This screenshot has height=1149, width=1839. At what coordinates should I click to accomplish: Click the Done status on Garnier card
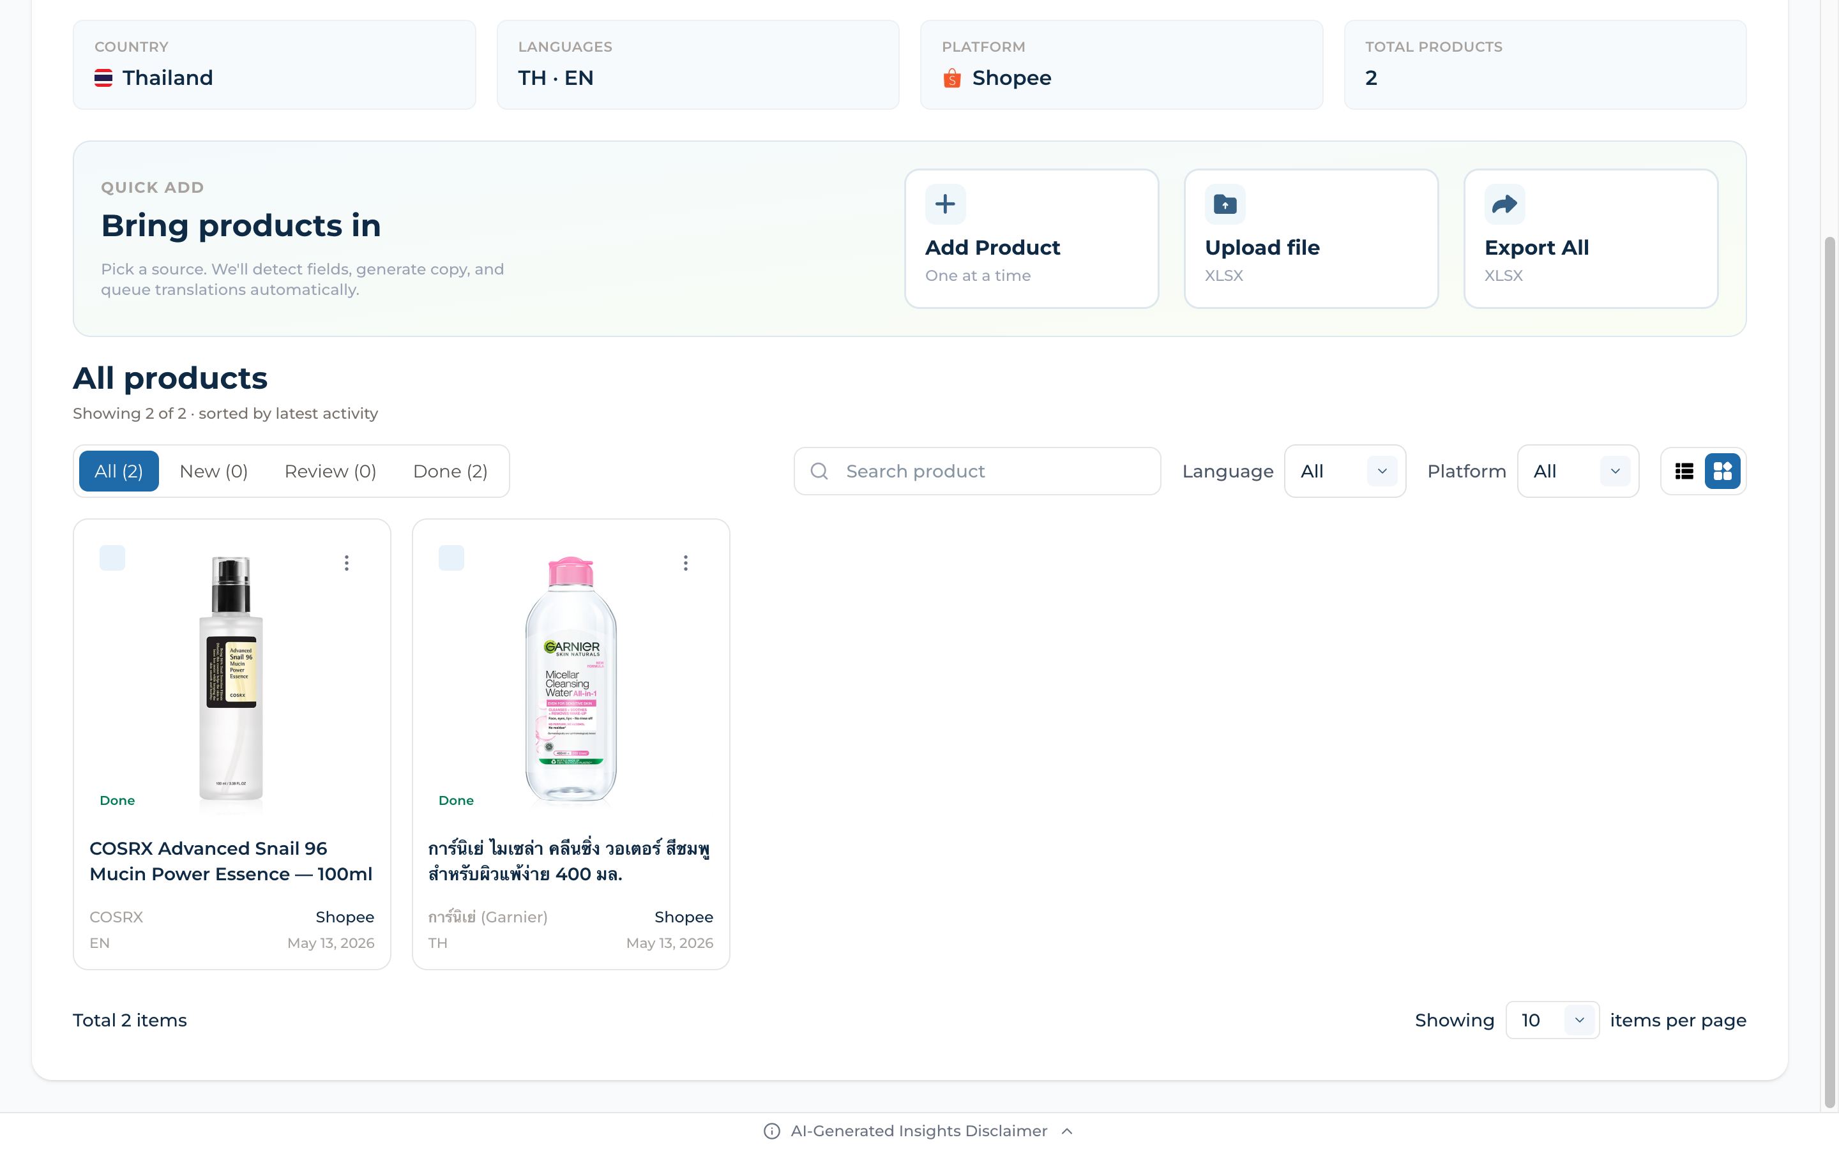[x=456, y=800]
